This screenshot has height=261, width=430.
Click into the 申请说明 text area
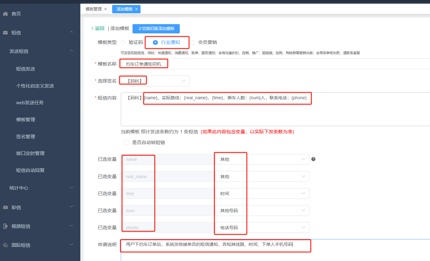(275, 250)
